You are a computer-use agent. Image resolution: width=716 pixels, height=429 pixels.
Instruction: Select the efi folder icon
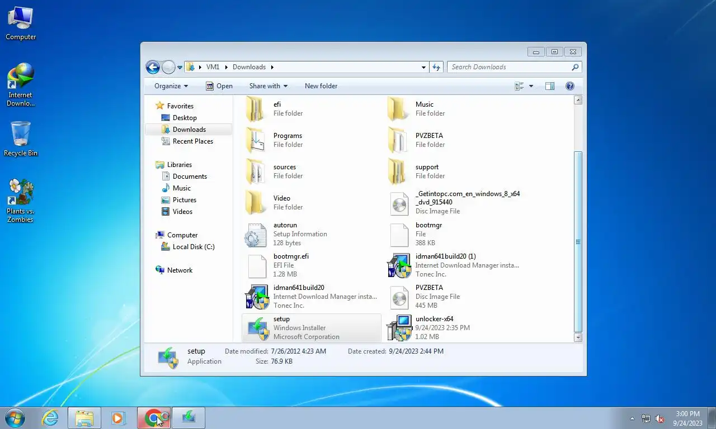[x=256, y=108]
